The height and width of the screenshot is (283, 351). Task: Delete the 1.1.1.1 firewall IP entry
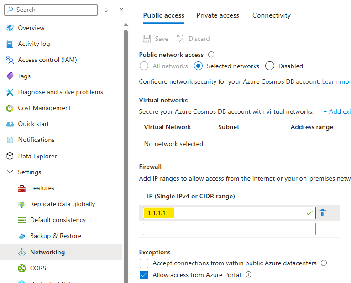pos(323,213)
